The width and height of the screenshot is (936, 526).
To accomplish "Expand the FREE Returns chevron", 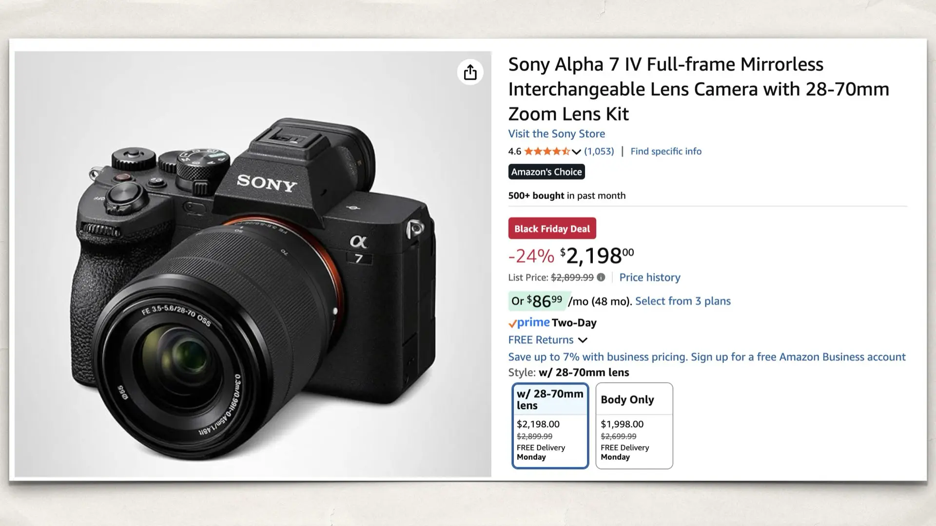I will (583, 340).
